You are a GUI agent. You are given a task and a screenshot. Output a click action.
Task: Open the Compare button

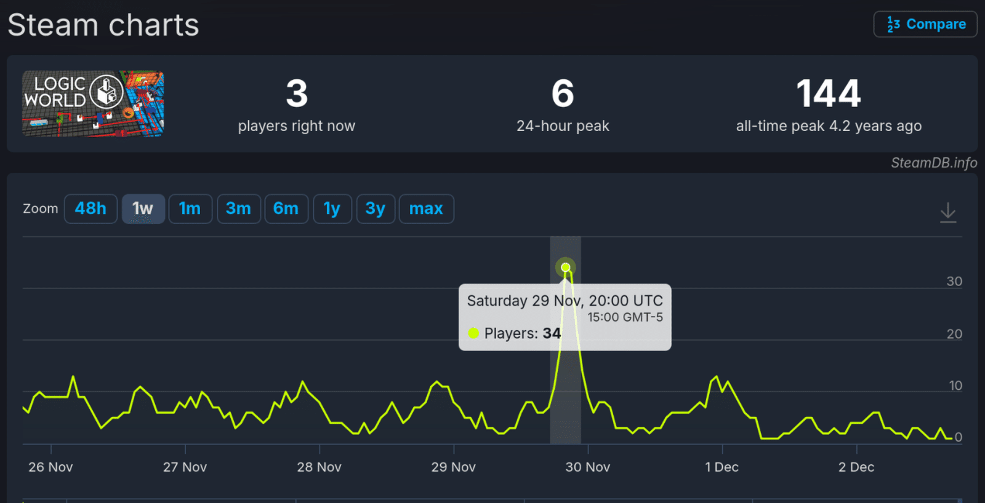(x=925, y=24)
